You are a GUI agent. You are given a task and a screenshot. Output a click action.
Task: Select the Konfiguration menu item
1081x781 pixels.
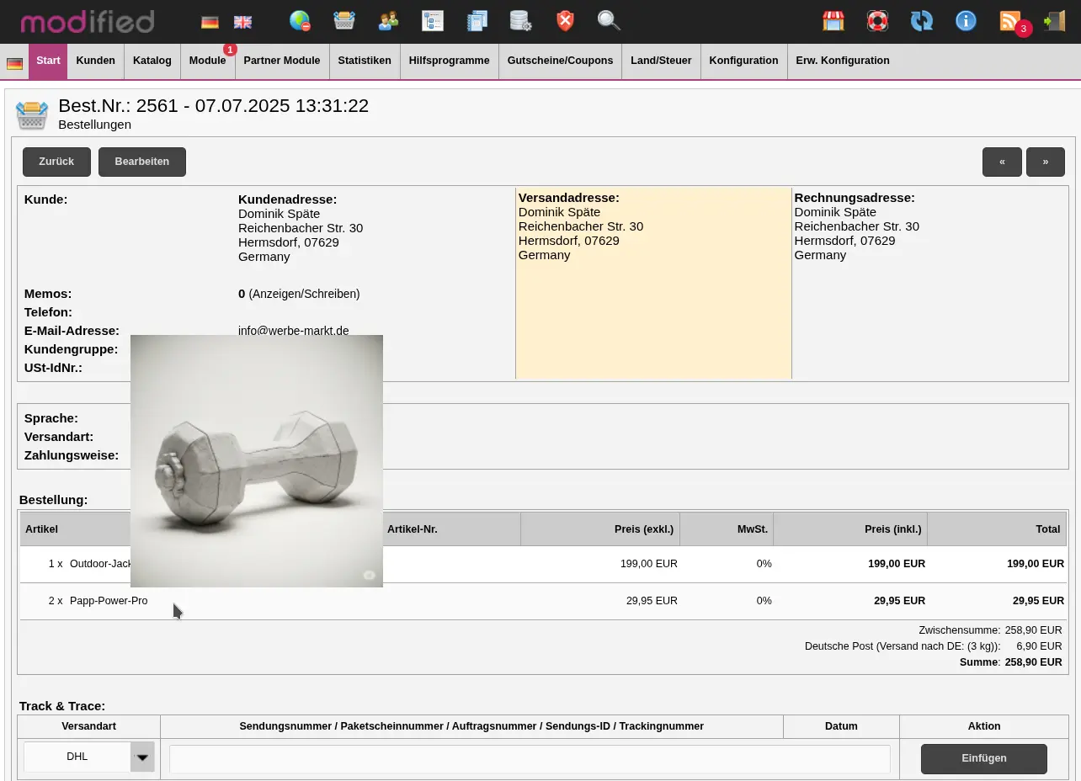743,61
